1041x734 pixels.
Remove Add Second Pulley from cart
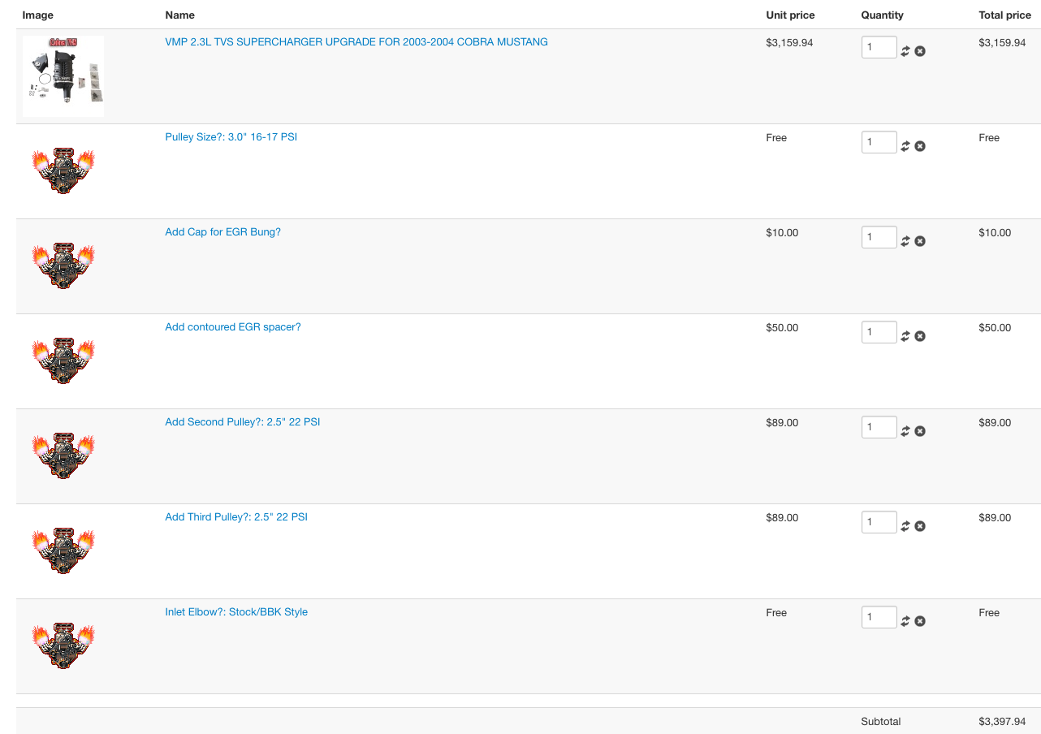(x=920, y=431)
